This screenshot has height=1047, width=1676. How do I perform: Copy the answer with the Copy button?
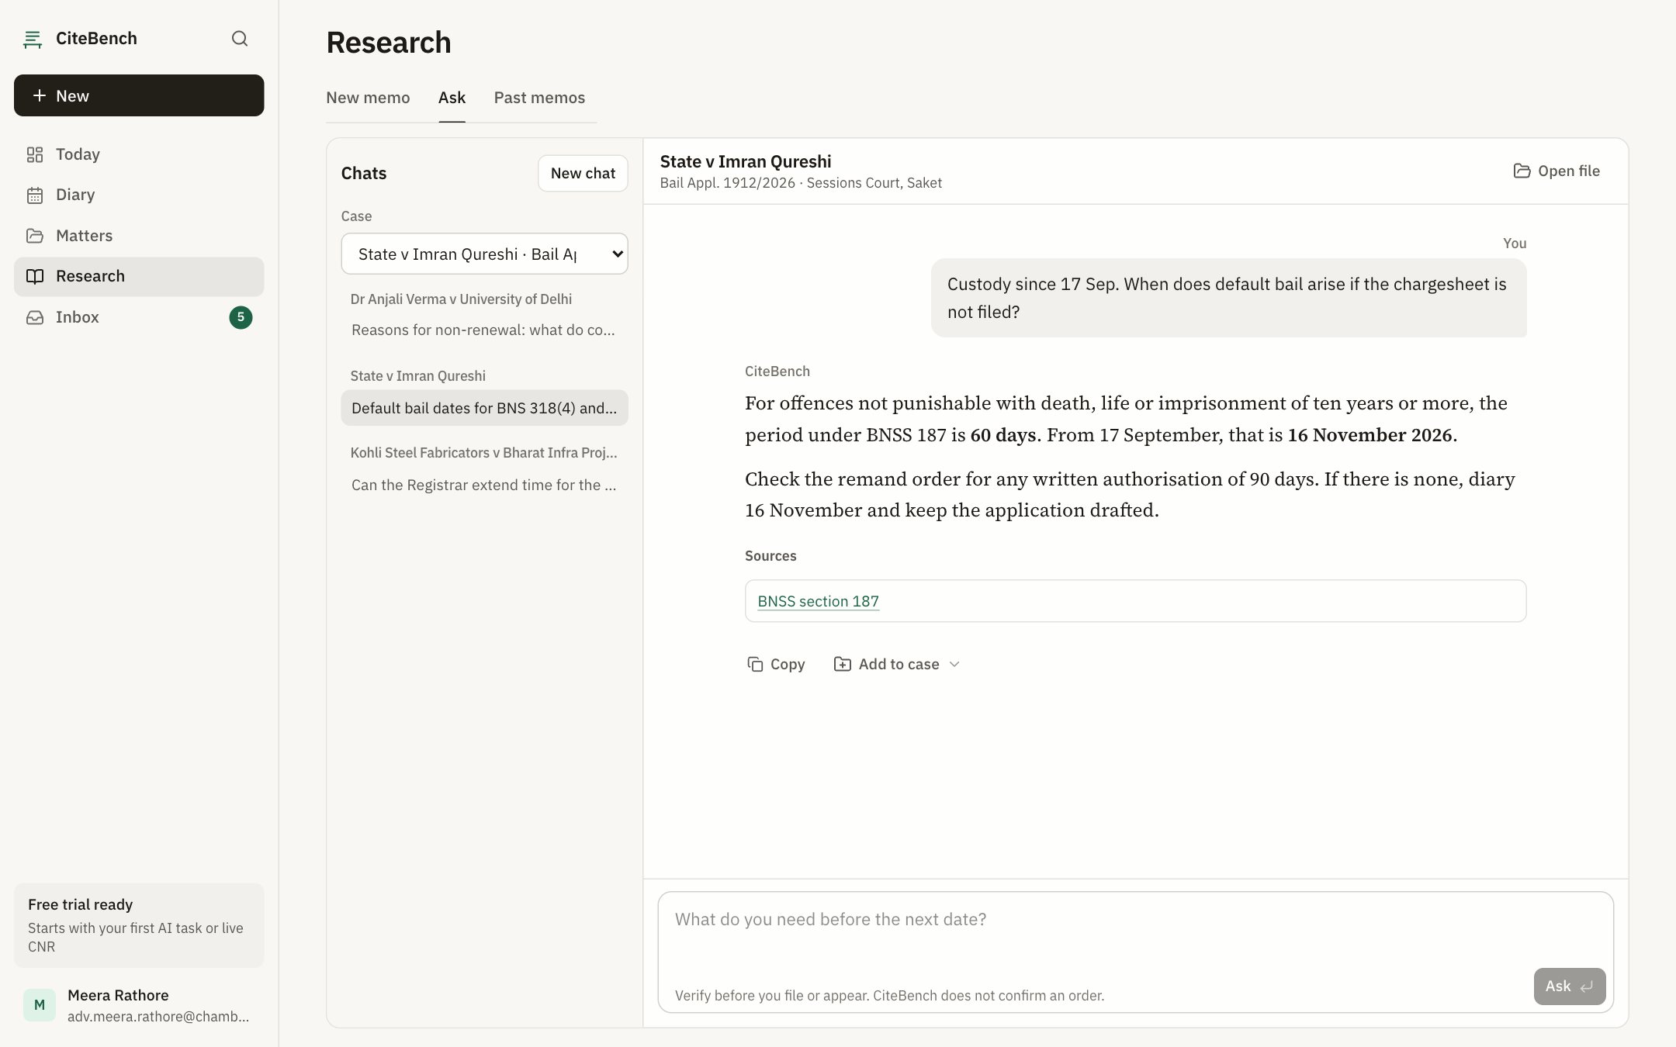775,664
